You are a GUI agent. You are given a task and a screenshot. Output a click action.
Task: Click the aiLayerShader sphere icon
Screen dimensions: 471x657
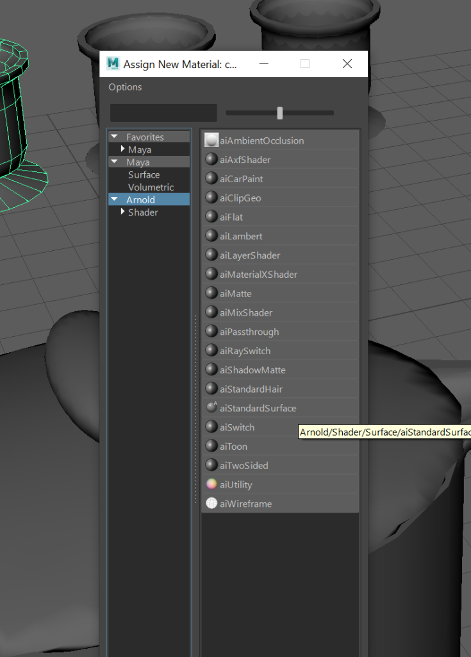point(211,255)
